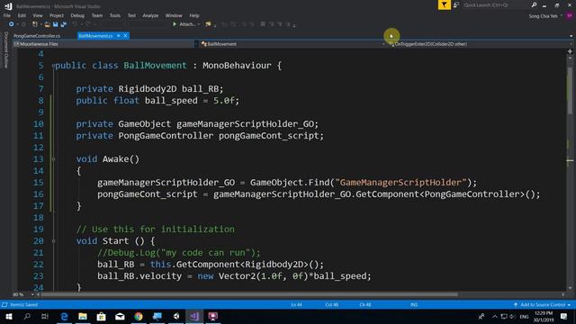Open the Attach button dropdown arrow
The width and height of the screenshot is (576, 324).
(199, 24)
